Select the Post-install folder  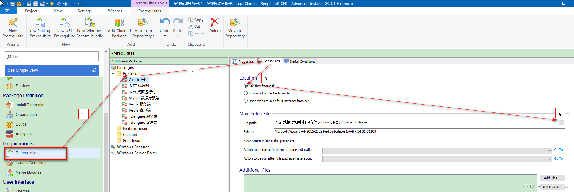pyautogui.click(x=132, y=141)
